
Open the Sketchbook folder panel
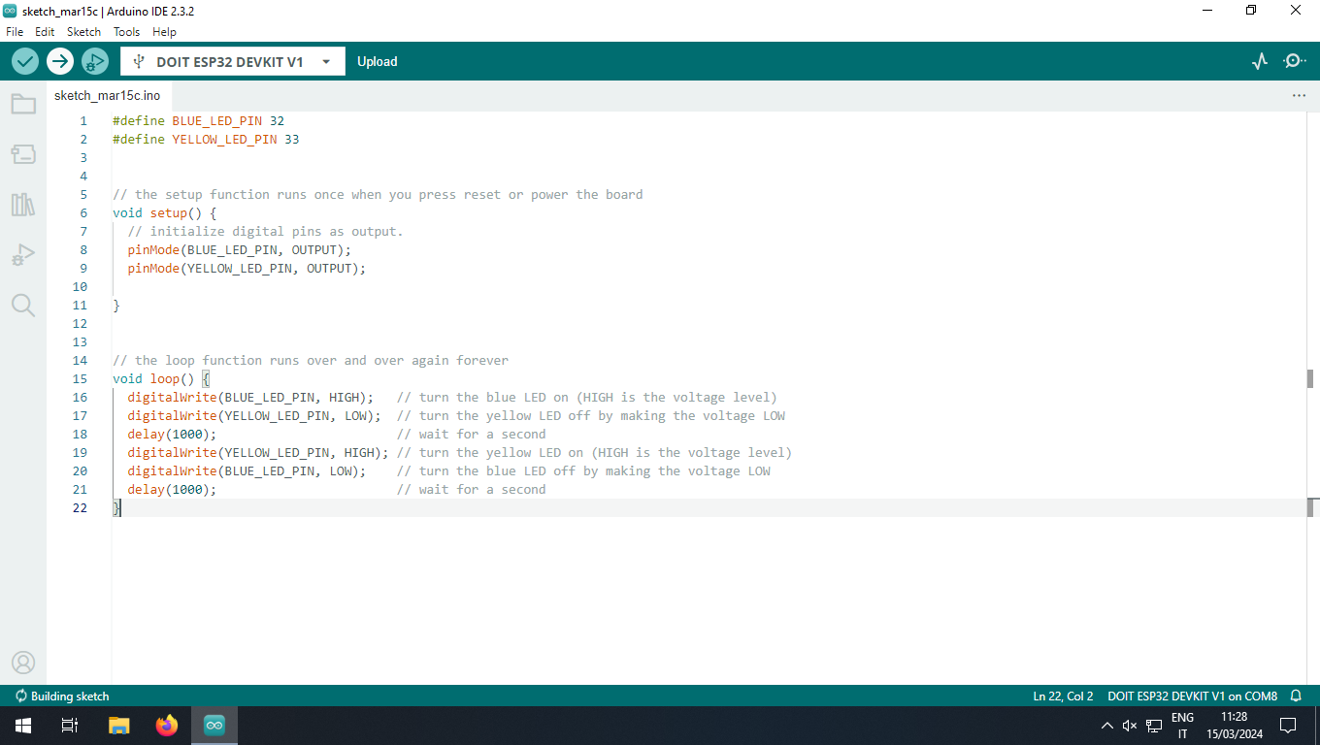[x=23, y=104]
